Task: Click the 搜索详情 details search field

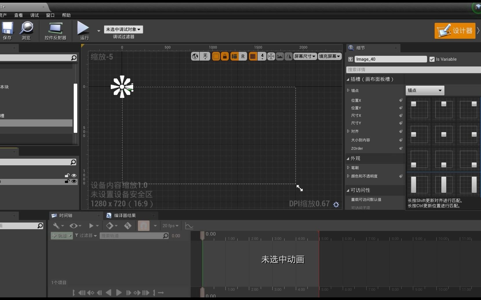Action: pos(413,70)
